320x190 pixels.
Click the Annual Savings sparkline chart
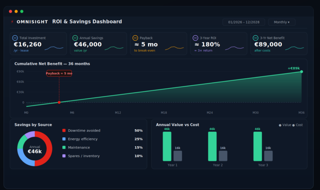tap(114, 48)
